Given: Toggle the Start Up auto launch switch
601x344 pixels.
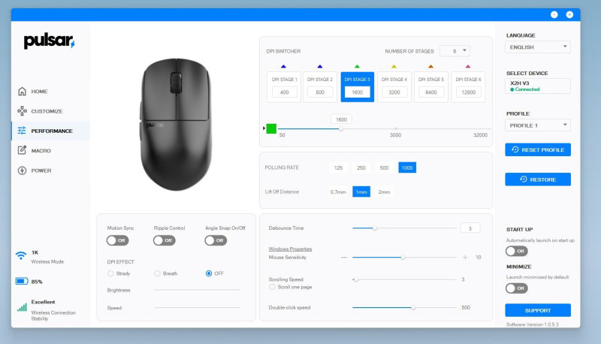Looking at the screenshot, I should tap(516, 252).
